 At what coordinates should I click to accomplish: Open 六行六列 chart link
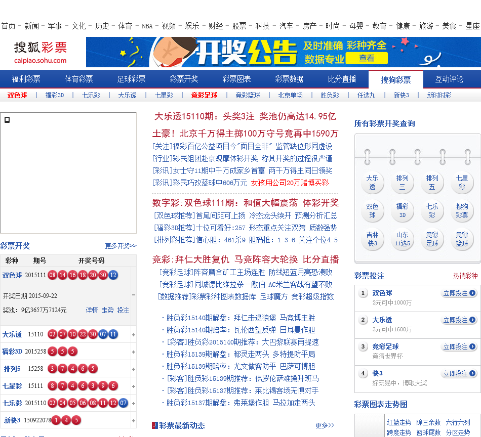[x=458, y=423]
